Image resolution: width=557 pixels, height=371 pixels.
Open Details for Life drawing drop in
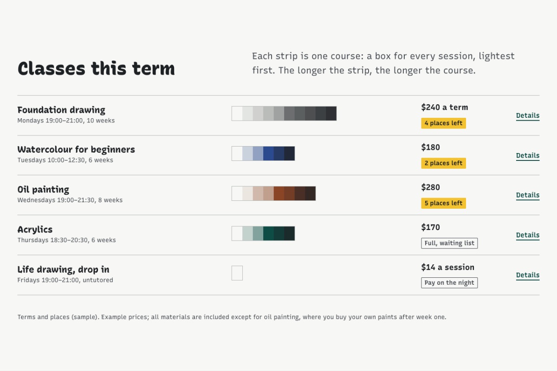(528, 275)
